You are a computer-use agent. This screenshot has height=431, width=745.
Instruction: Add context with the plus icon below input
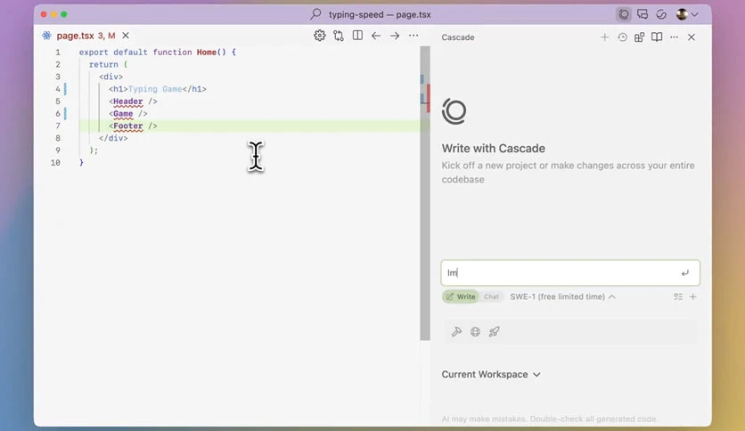tap(692, 297)
